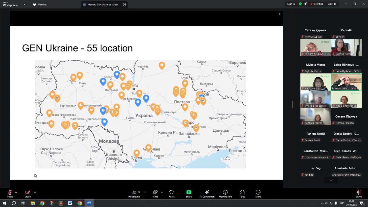
Task: Leave the meeting
Action: [359, 194]
